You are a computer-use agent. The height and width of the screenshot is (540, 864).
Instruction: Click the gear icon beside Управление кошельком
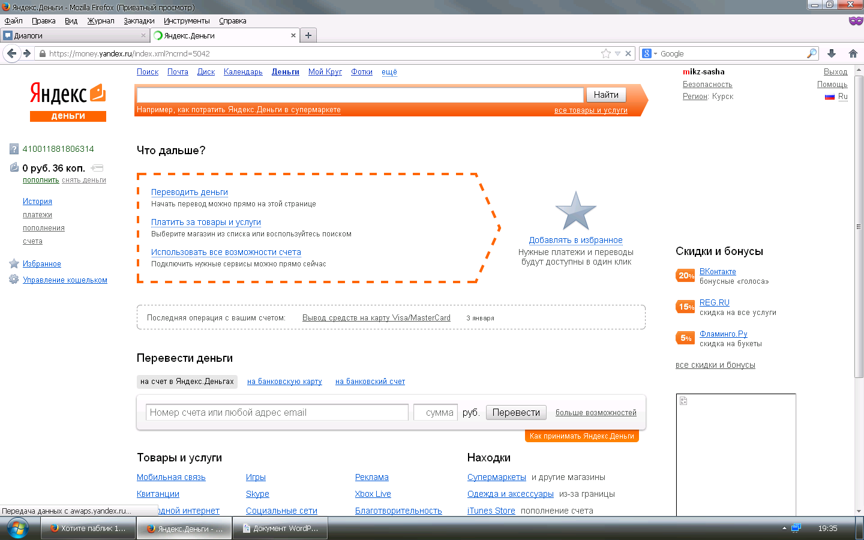[x=14, y=280]
